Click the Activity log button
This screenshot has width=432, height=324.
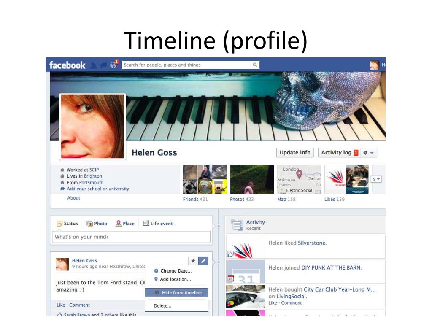pyautogui.click(x=340, y=153)
